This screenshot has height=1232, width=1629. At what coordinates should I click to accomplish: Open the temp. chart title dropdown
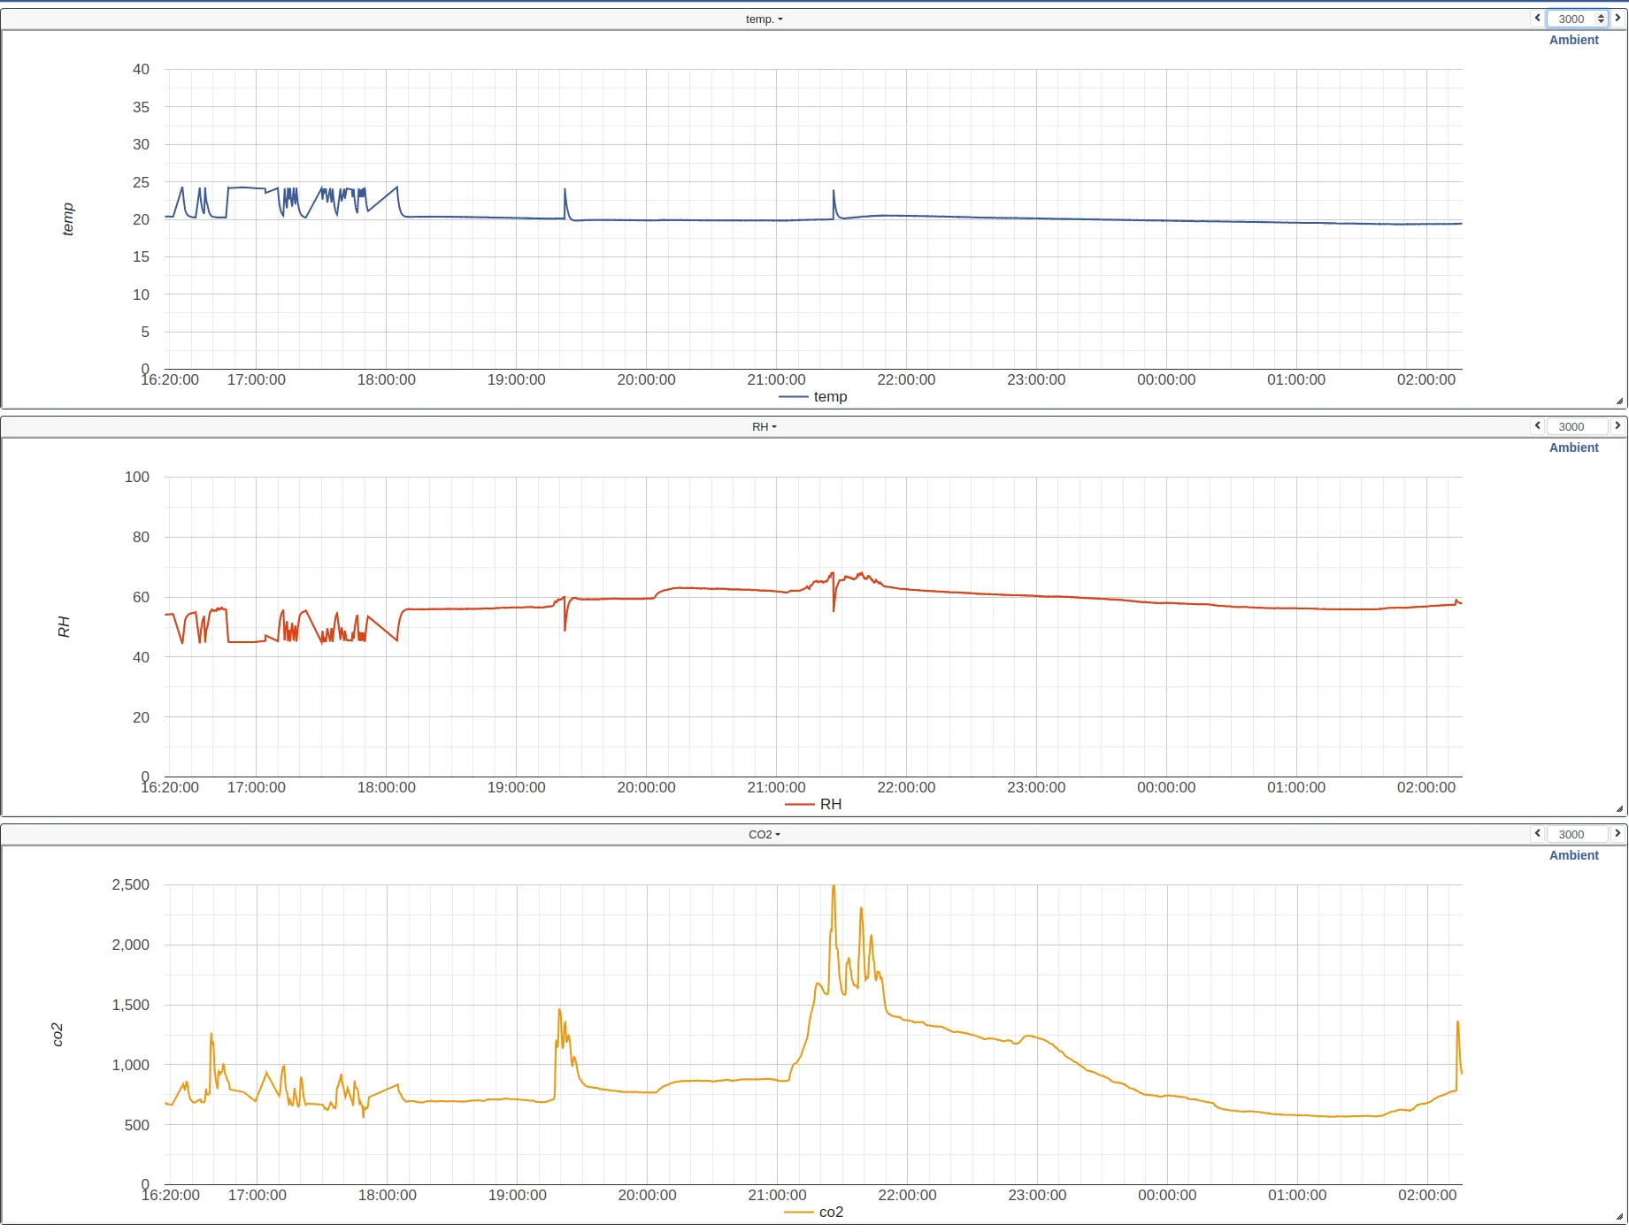[764, 19]
